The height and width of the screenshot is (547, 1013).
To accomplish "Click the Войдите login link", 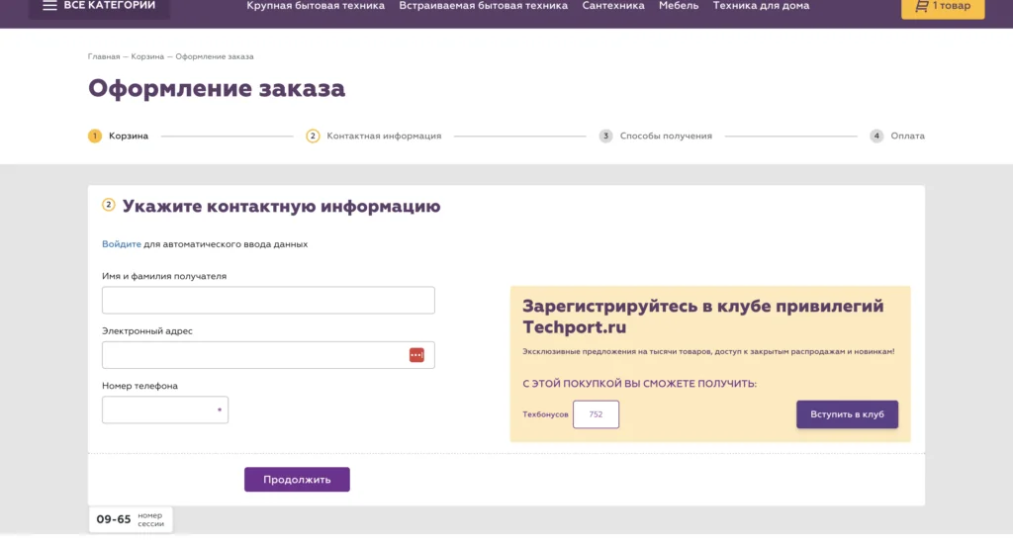I will click(122, 244).
